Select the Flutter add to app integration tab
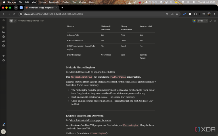The width and height of the screenshot is (218, 136). (41, 8)
